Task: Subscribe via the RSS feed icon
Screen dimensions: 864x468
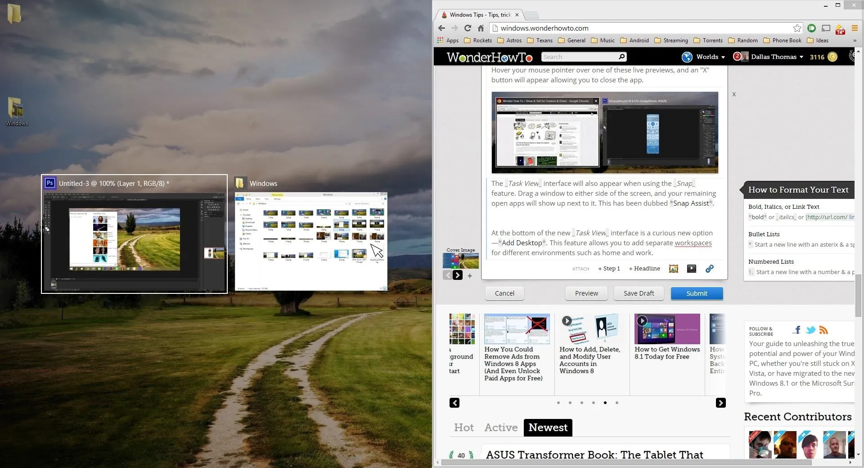Action: [x=823, y=330]
